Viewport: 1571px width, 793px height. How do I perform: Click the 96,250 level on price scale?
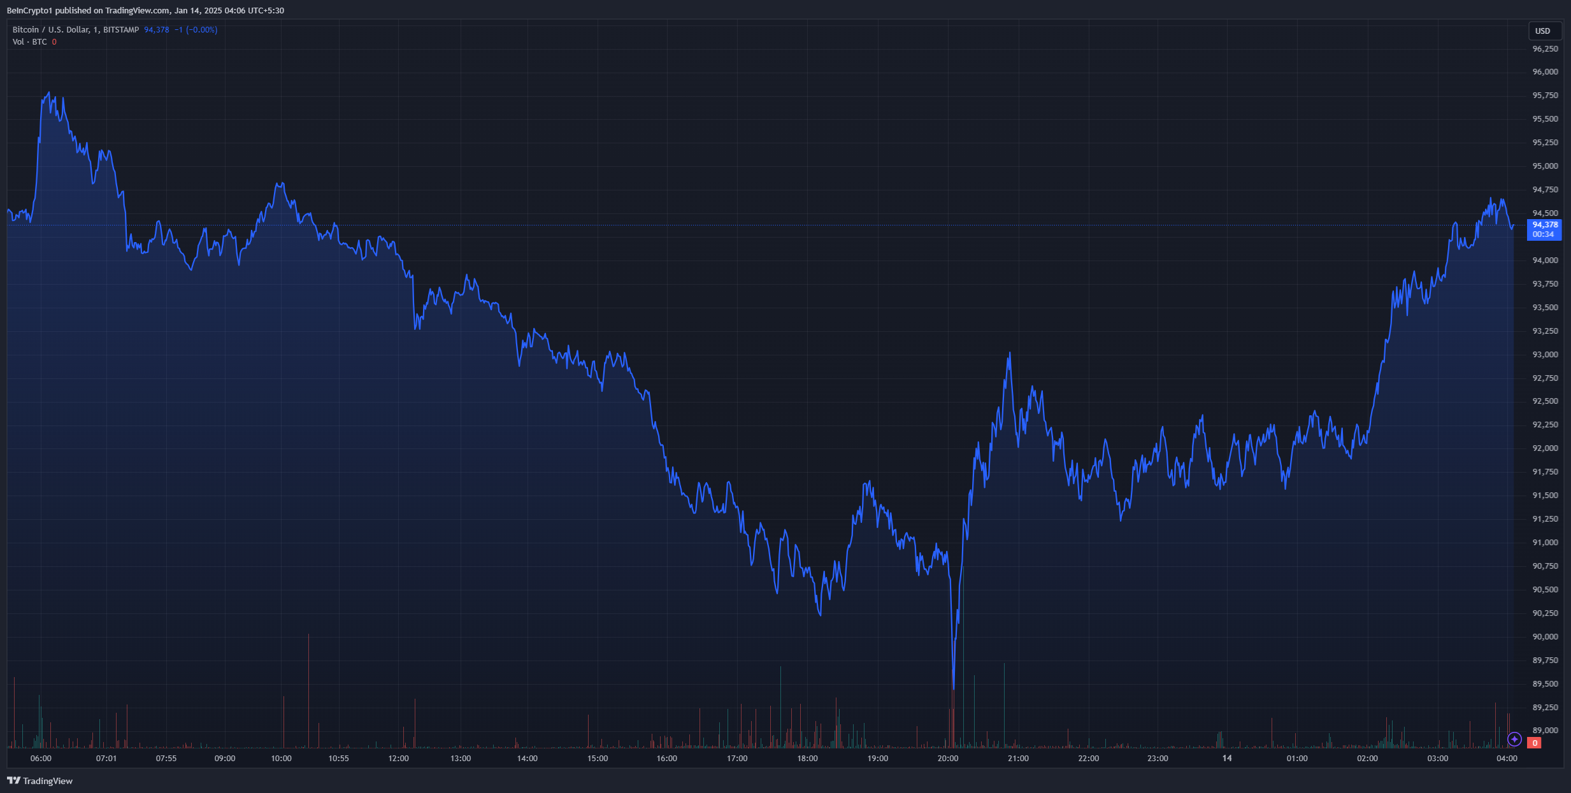click(1545, 49)
